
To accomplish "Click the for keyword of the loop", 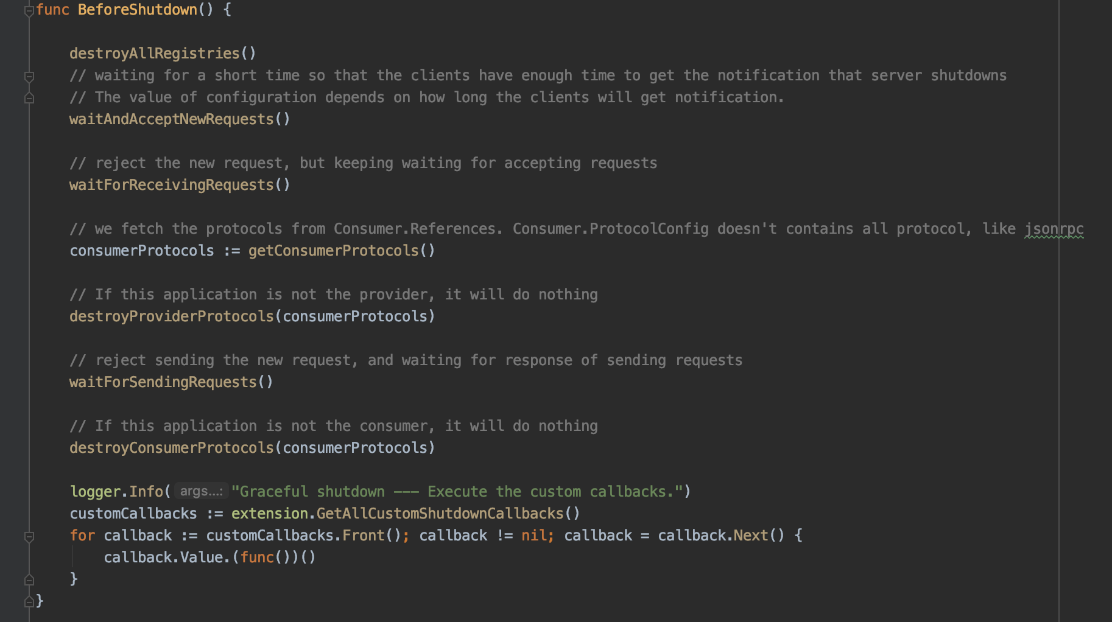I will coord(82,536).
